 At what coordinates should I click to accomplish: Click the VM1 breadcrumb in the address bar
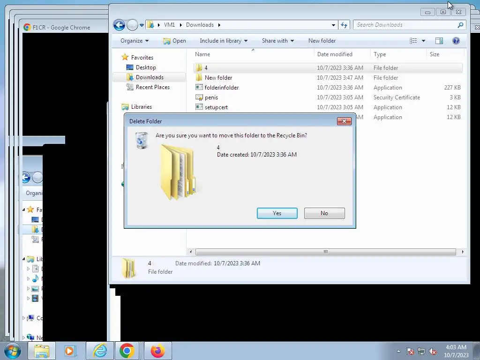[x=169, y=25]
